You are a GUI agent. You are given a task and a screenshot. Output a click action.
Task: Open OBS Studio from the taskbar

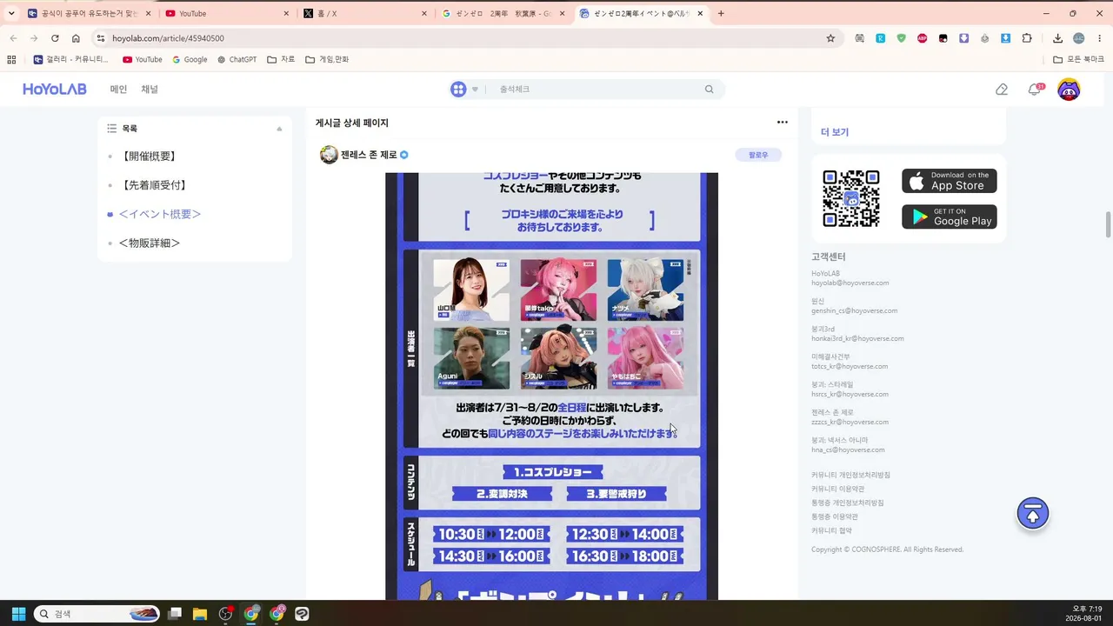(x=226, y=614)
